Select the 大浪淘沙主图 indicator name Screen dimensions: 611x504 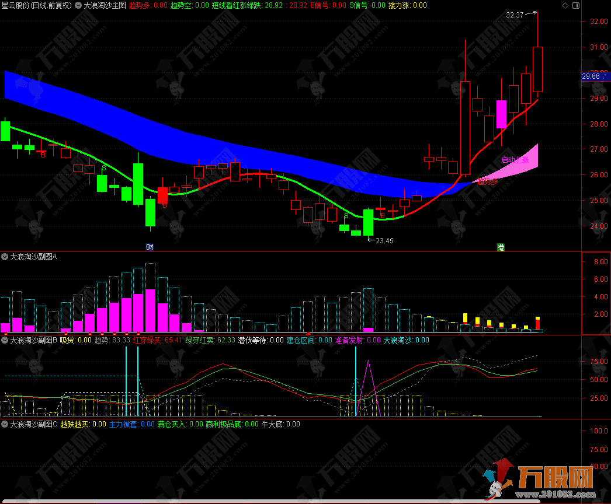click(105, 5)
